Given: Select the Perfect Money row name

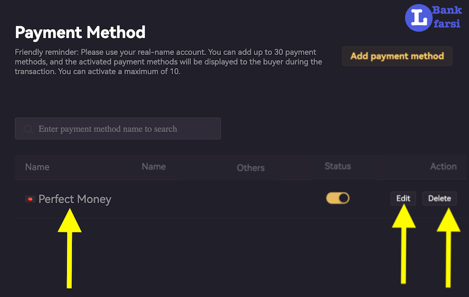Looking at the screenshot, I should [74, 199].
